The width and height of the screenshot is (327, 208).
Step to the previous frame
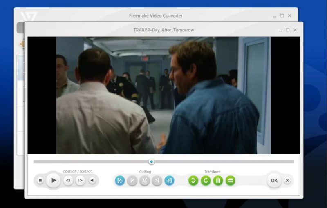click(x=68, y=180)
